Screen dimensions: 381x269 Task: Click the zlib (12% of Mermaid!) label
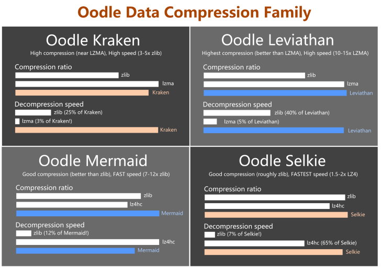[61, 233]
